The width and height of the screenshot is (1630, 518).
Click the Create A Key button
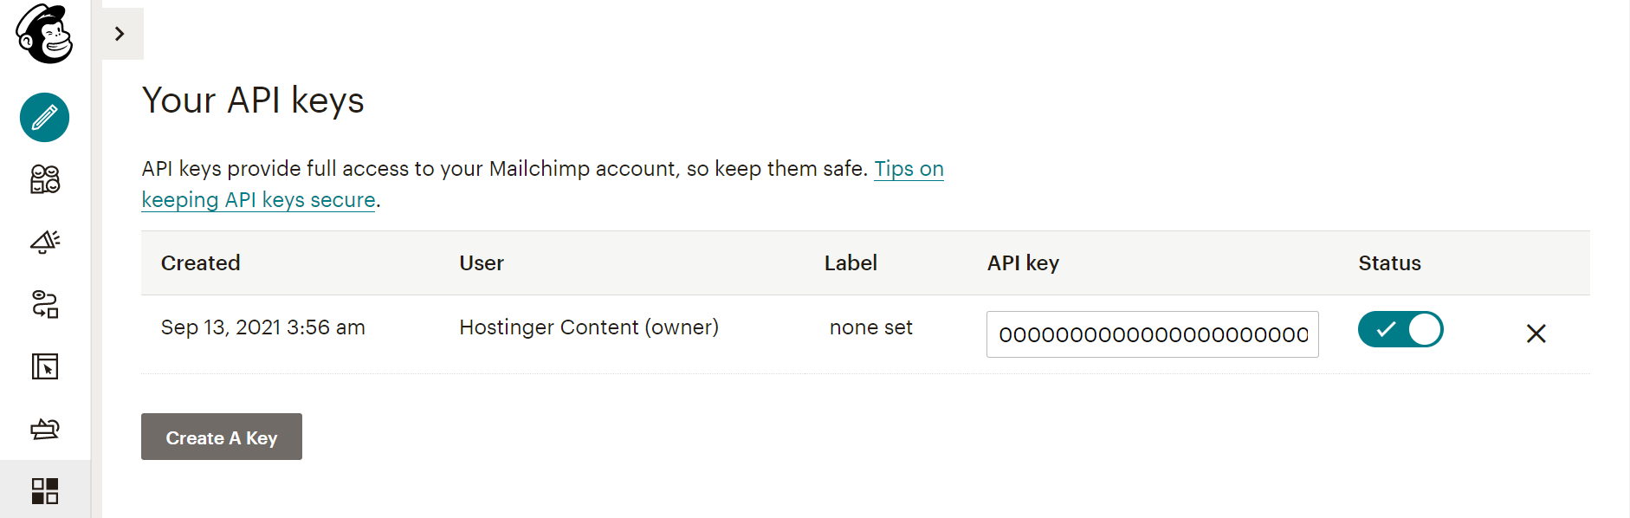click(222, 437)
